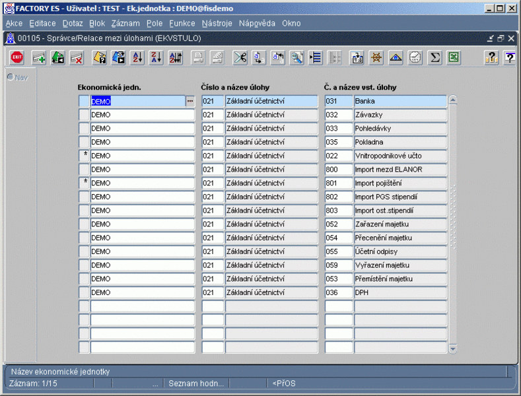Open the Nástroje menu
This screenshot has width=521, height=396.
pyautogui.click(x=217, y=23)
